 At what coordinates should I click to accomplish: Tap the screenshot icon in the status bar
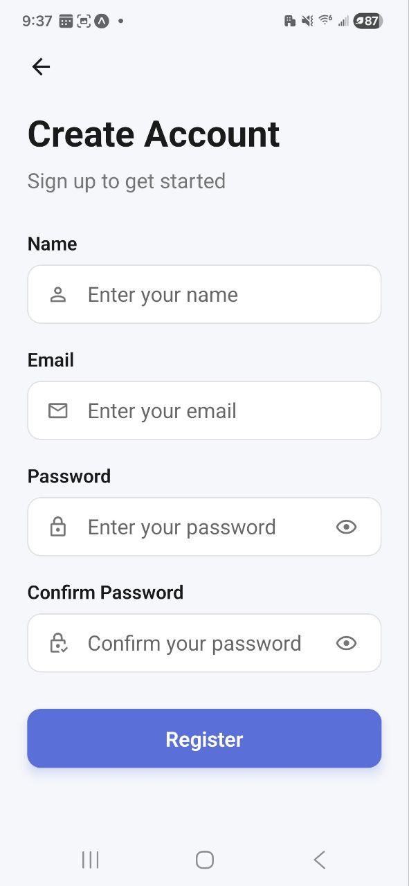(84, 21)
